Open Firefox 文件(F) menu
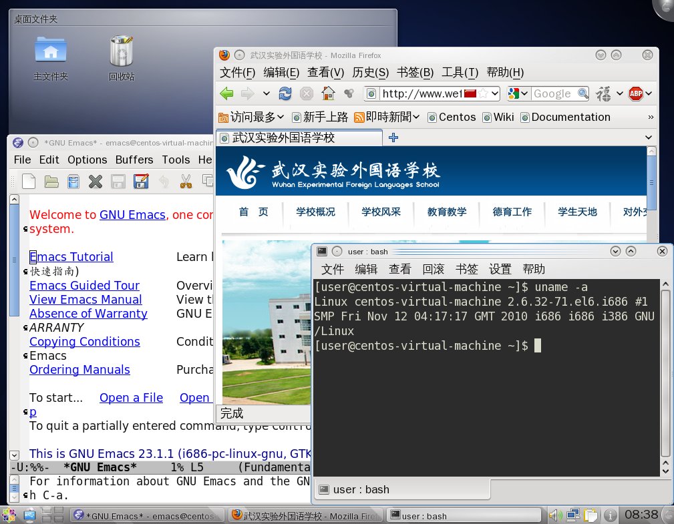This screenshot has width=674, height=524. [238, 72]
